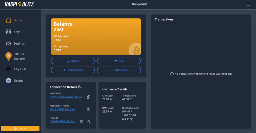Click the info icon beside No transactions yet
This screenshot has width=256, height=133.
[172, 74]
